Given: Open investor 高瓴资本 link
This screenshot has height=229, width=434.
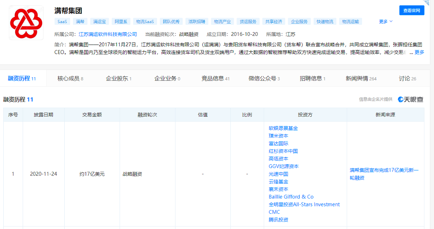Looking at the screenshot, I should [278, 159].
